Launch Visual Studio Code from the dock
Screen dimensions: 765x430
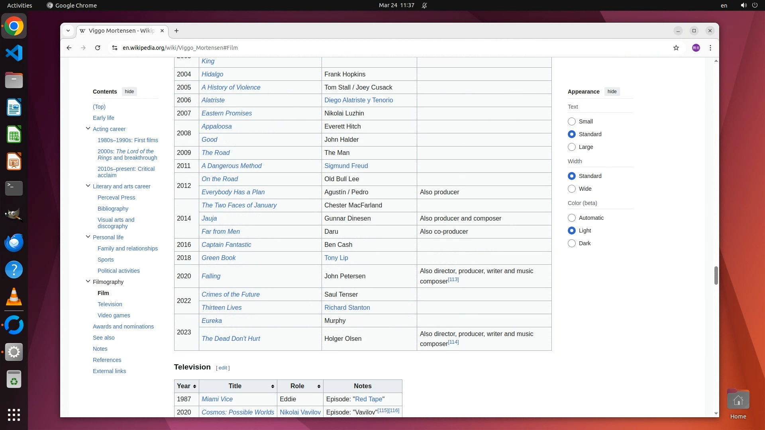(14, 53)
